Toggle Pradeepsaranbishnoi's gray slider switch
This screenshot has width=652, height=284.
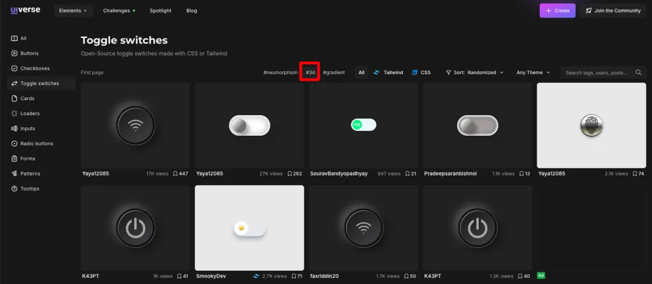tap(478, 125)
